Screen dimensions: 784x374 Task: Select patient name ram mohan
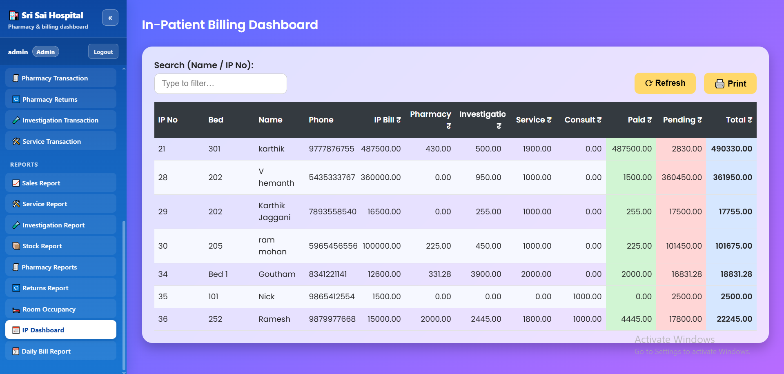tap(272, 246)
